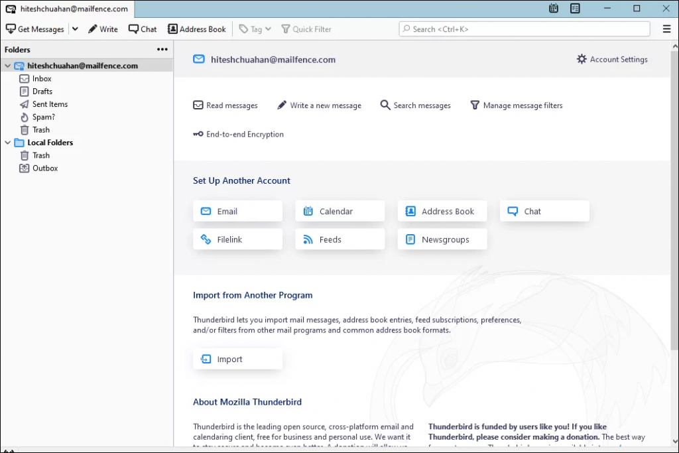Open the Tasks tab icon in title bar

(575, 8)
